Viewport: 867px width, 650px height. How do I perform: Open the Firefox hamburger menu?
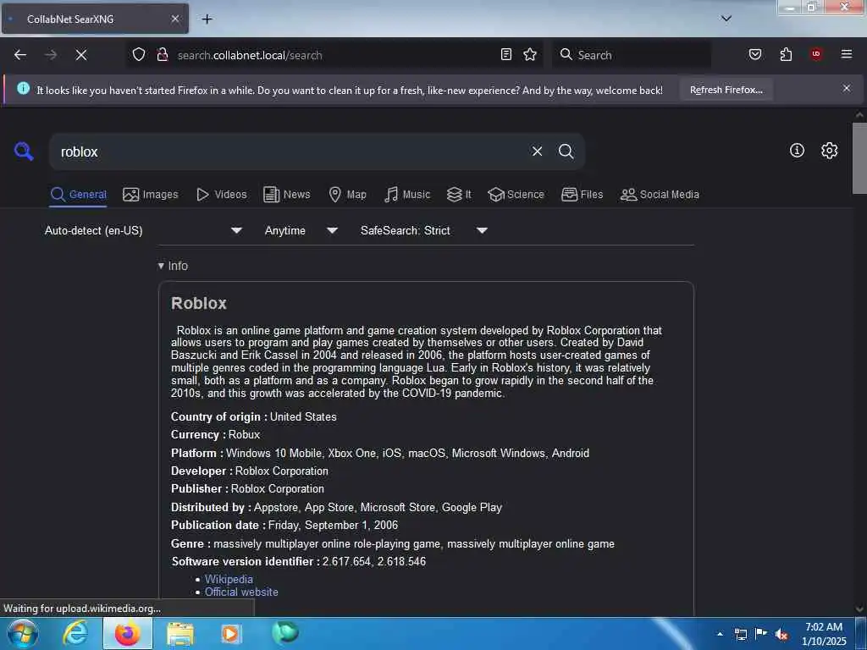[847, 54]
